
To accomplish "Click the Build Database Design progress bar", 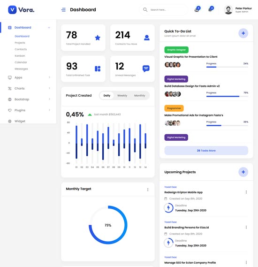I will tap(227, 96).
